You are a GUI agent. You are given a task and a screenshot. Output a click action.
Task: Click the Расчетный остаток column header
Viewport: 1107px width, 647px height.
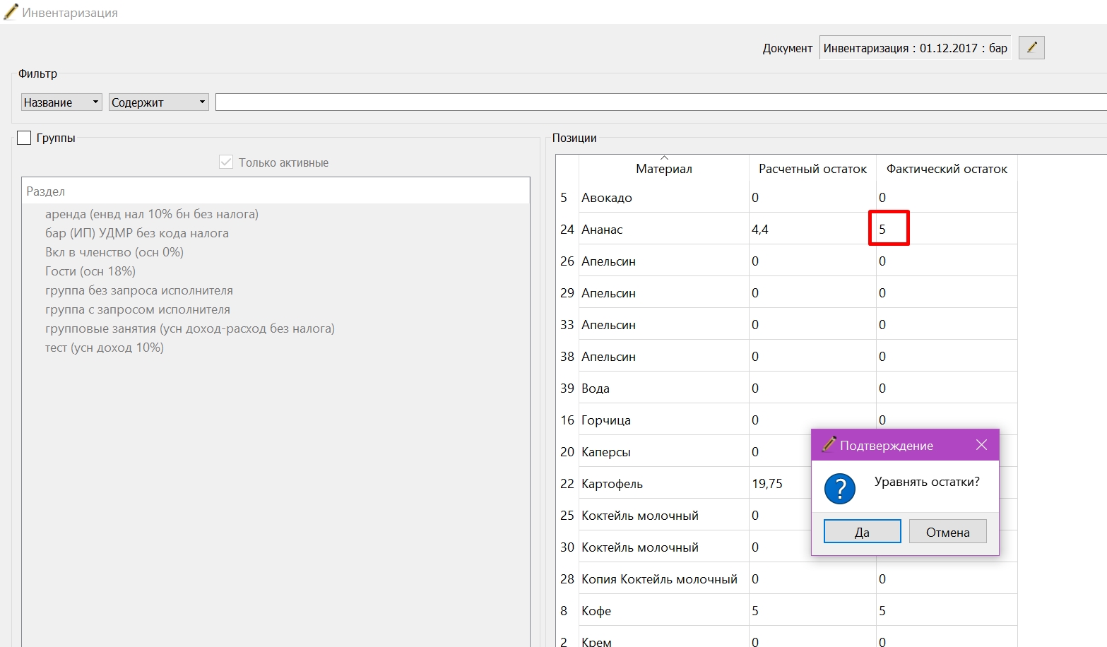(812, 169)
